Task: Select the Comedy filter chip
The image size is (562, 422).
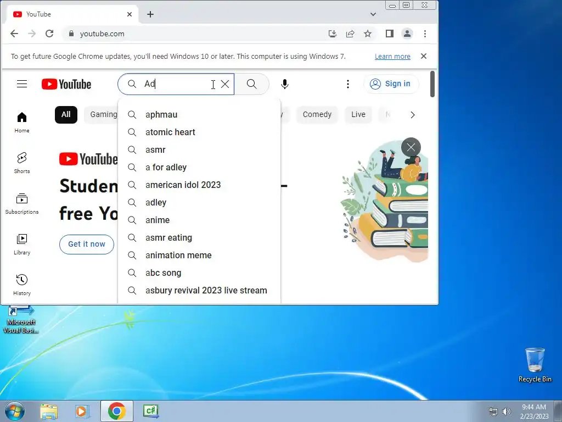Action: (317, 114)
